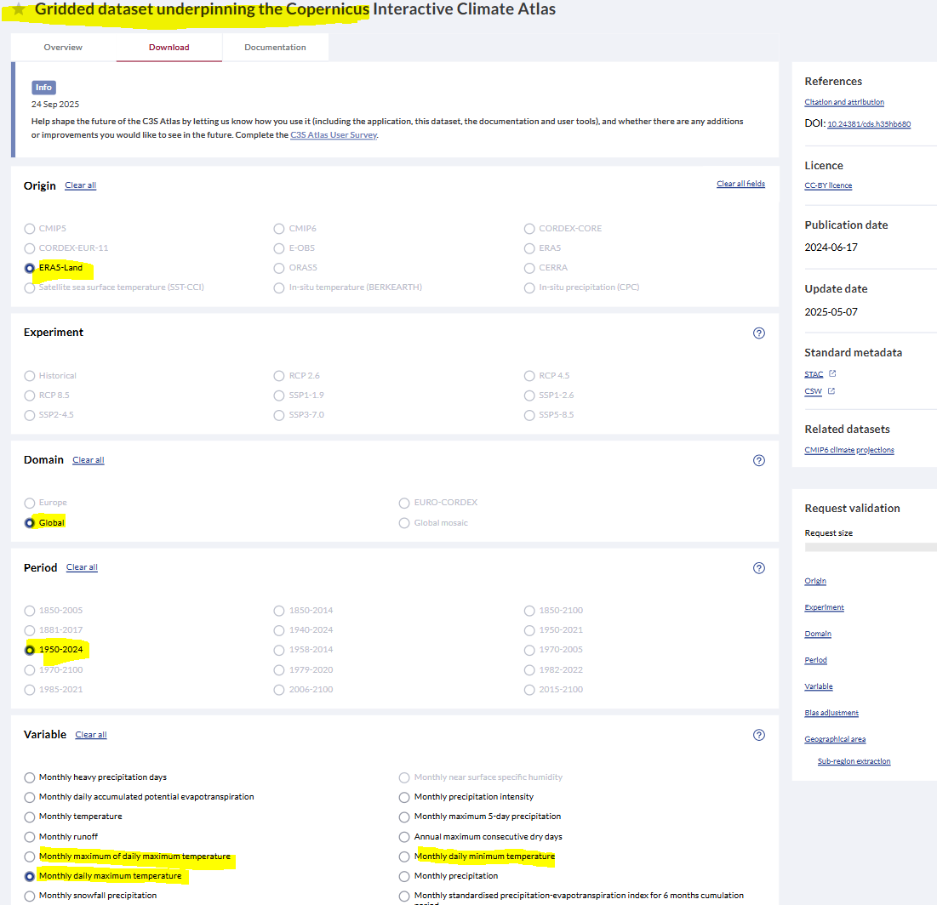The width and height of the screenshot is (937, 905).
Task: Click the favorite star icon beside dataset title
Action: (x=19, y=10)
